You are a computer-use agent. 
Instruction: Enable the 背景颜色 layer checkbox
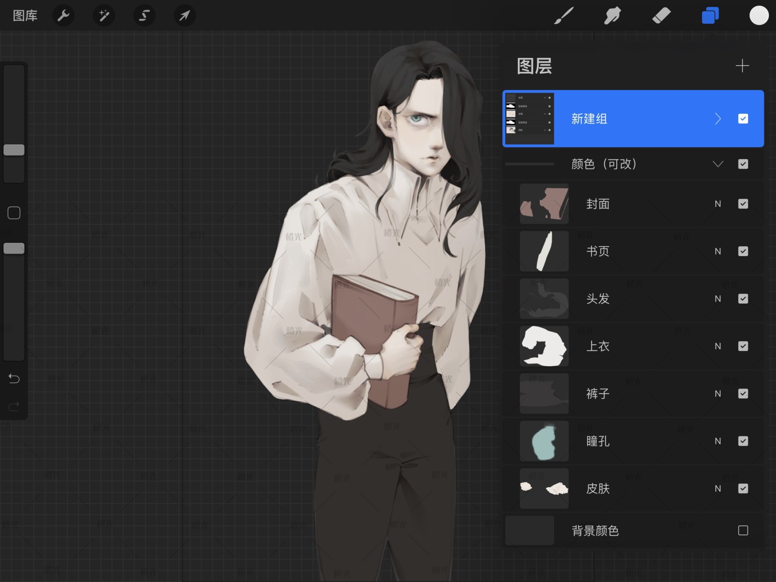pos(743,531)
